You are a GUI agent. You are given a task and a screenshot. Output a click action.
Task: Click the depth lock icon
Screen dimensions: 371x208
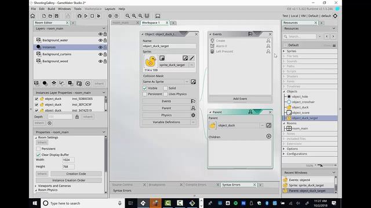pyautogui.click(x=77, y=117)
